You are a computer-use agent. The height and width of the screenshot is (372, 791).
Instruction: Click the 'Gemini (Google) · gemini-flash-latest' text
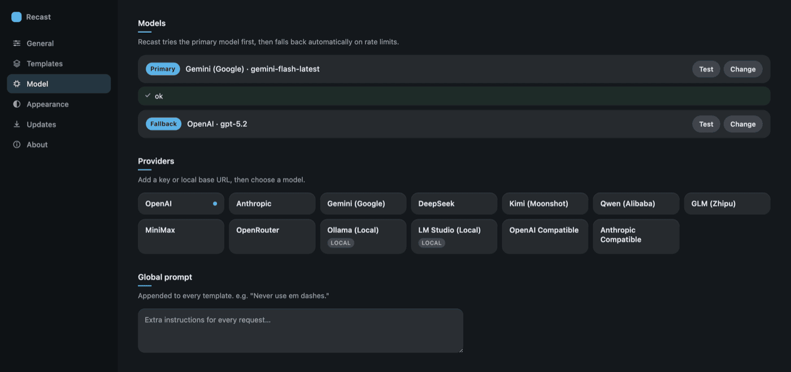coord(253,69)
